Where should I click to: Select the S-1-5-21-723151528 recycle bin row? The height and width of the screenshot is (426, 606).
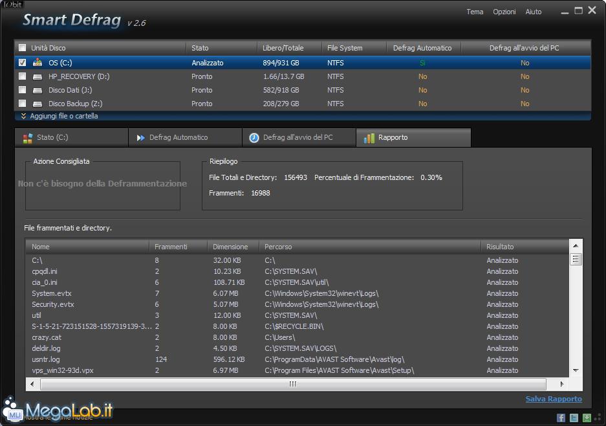point(298,326)
